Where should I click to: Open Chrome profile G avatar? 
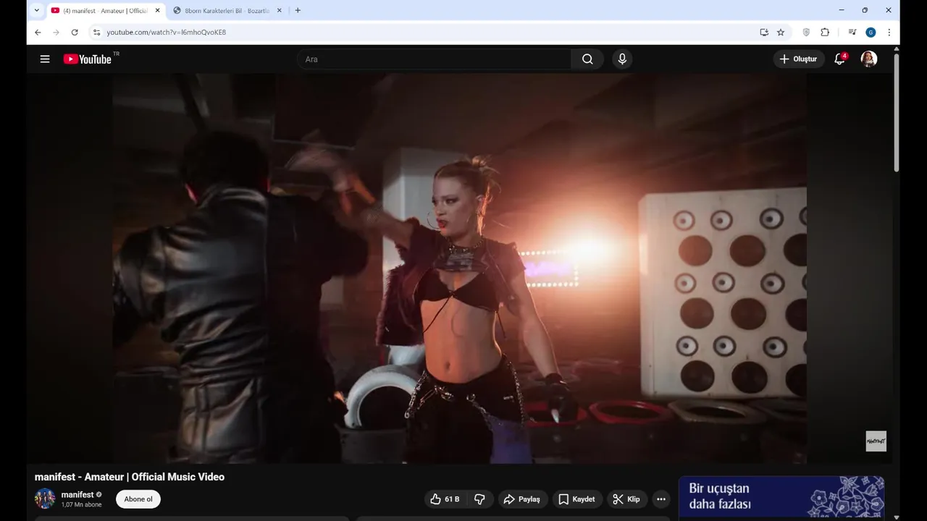coord(871,33)
